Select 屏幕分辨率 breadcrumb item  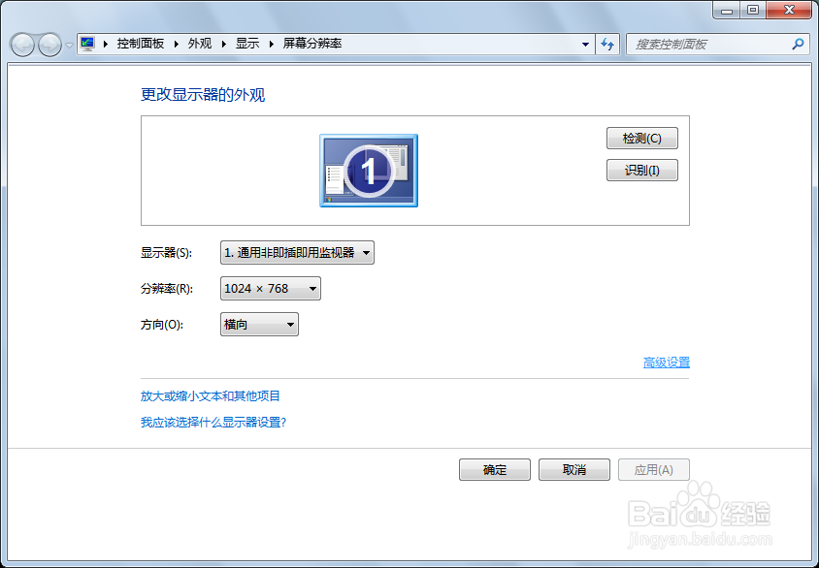312,44
